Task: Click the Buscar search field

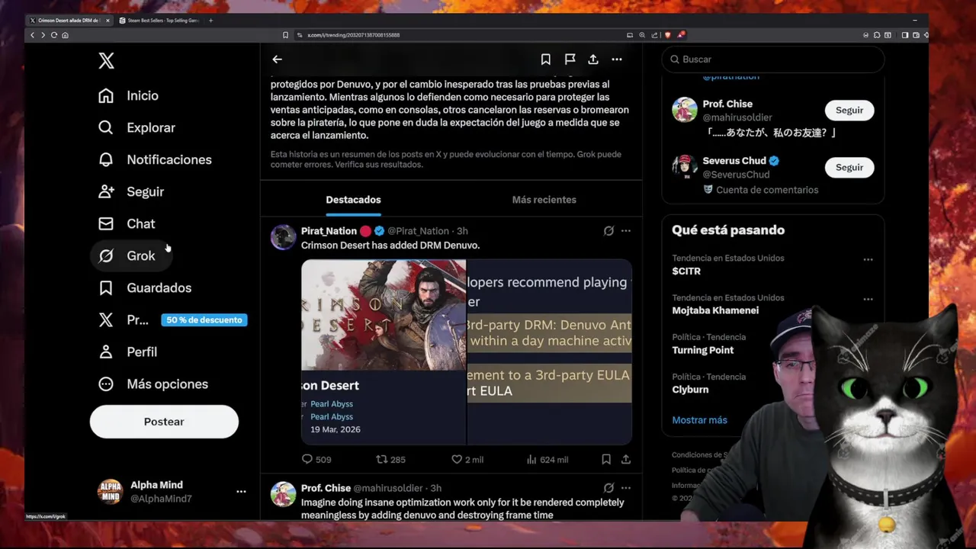Action: click(773, 59)
